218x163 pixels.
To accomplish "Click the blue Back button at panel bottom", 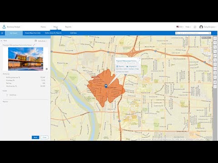I will pos(35,138).
